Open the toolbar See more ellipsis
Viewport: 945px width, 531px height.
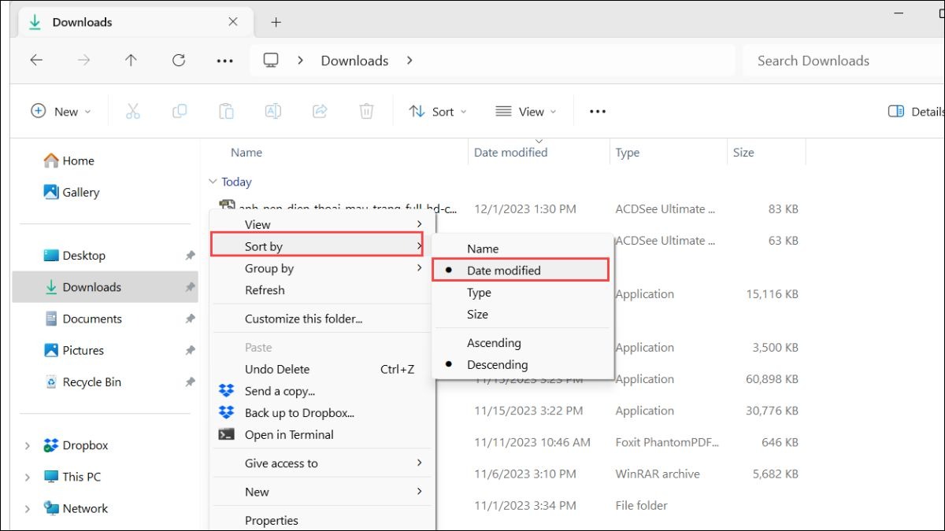pos(598,112)
